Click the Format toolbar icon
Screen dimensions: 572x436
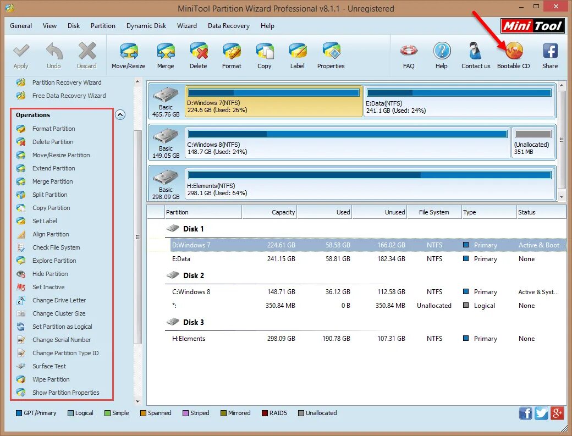[232, 51]
